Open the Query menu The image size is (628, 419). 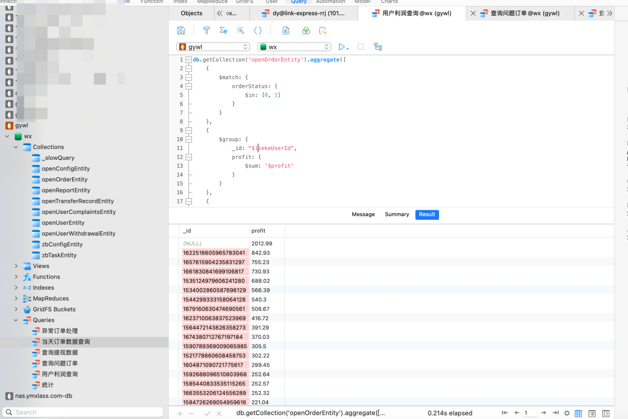pyautogui.click(x=299, y=2)
